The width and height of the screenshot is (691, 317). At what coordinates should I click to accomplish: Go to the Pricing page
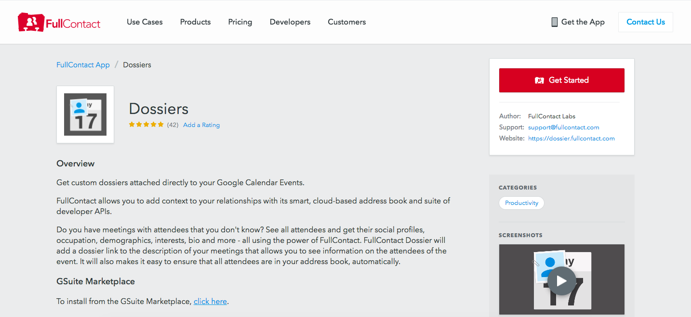tap(240, 22)
